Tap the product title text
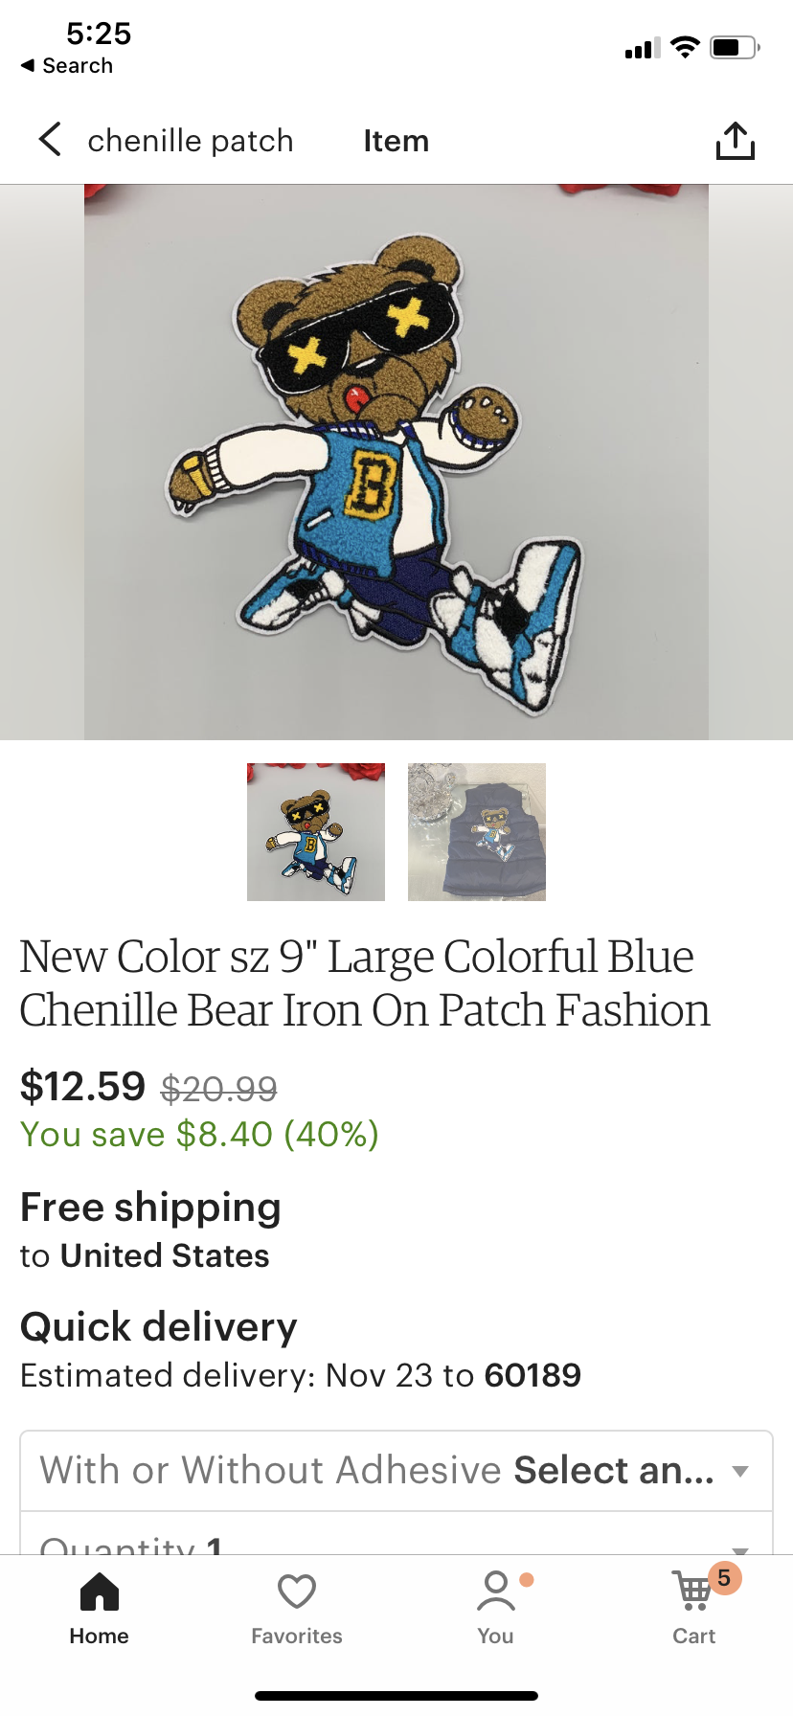 pos(365,982)
